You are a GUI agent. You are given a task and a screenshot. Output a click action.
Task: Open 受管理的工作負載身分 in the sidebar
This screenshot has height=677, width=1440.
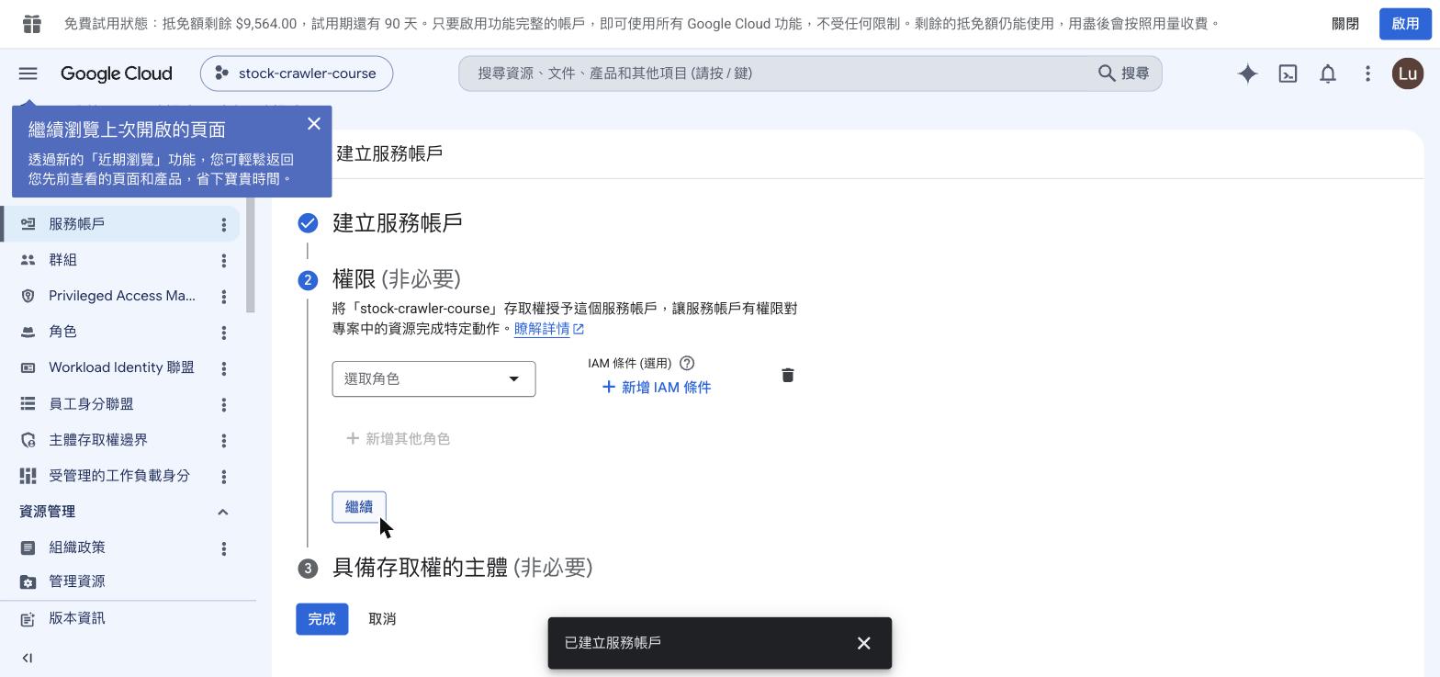(120, 476)
